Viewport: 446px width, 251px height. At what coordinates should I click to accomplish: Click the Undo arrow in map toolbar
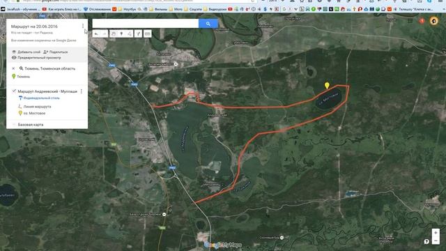click(x=96, y=34)
